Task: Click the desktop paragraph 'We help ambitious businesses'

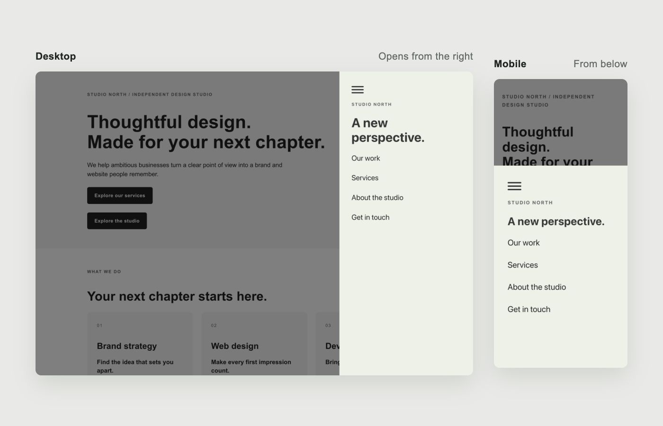Action: tap(185, 169)
